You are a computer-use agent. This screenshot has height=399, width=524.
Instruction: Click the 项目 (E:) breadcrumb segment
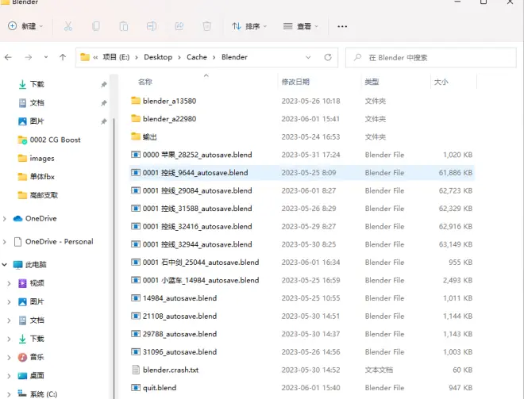click(x=116, y=57)
